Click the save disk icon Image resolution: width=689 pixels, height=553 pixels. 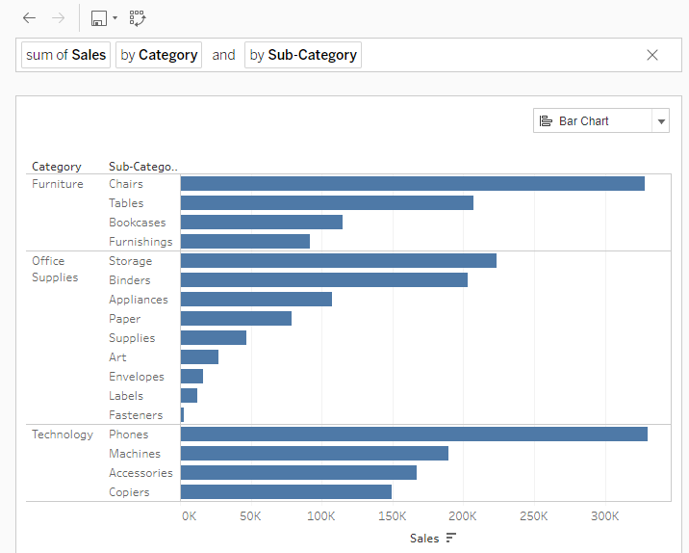98,18
